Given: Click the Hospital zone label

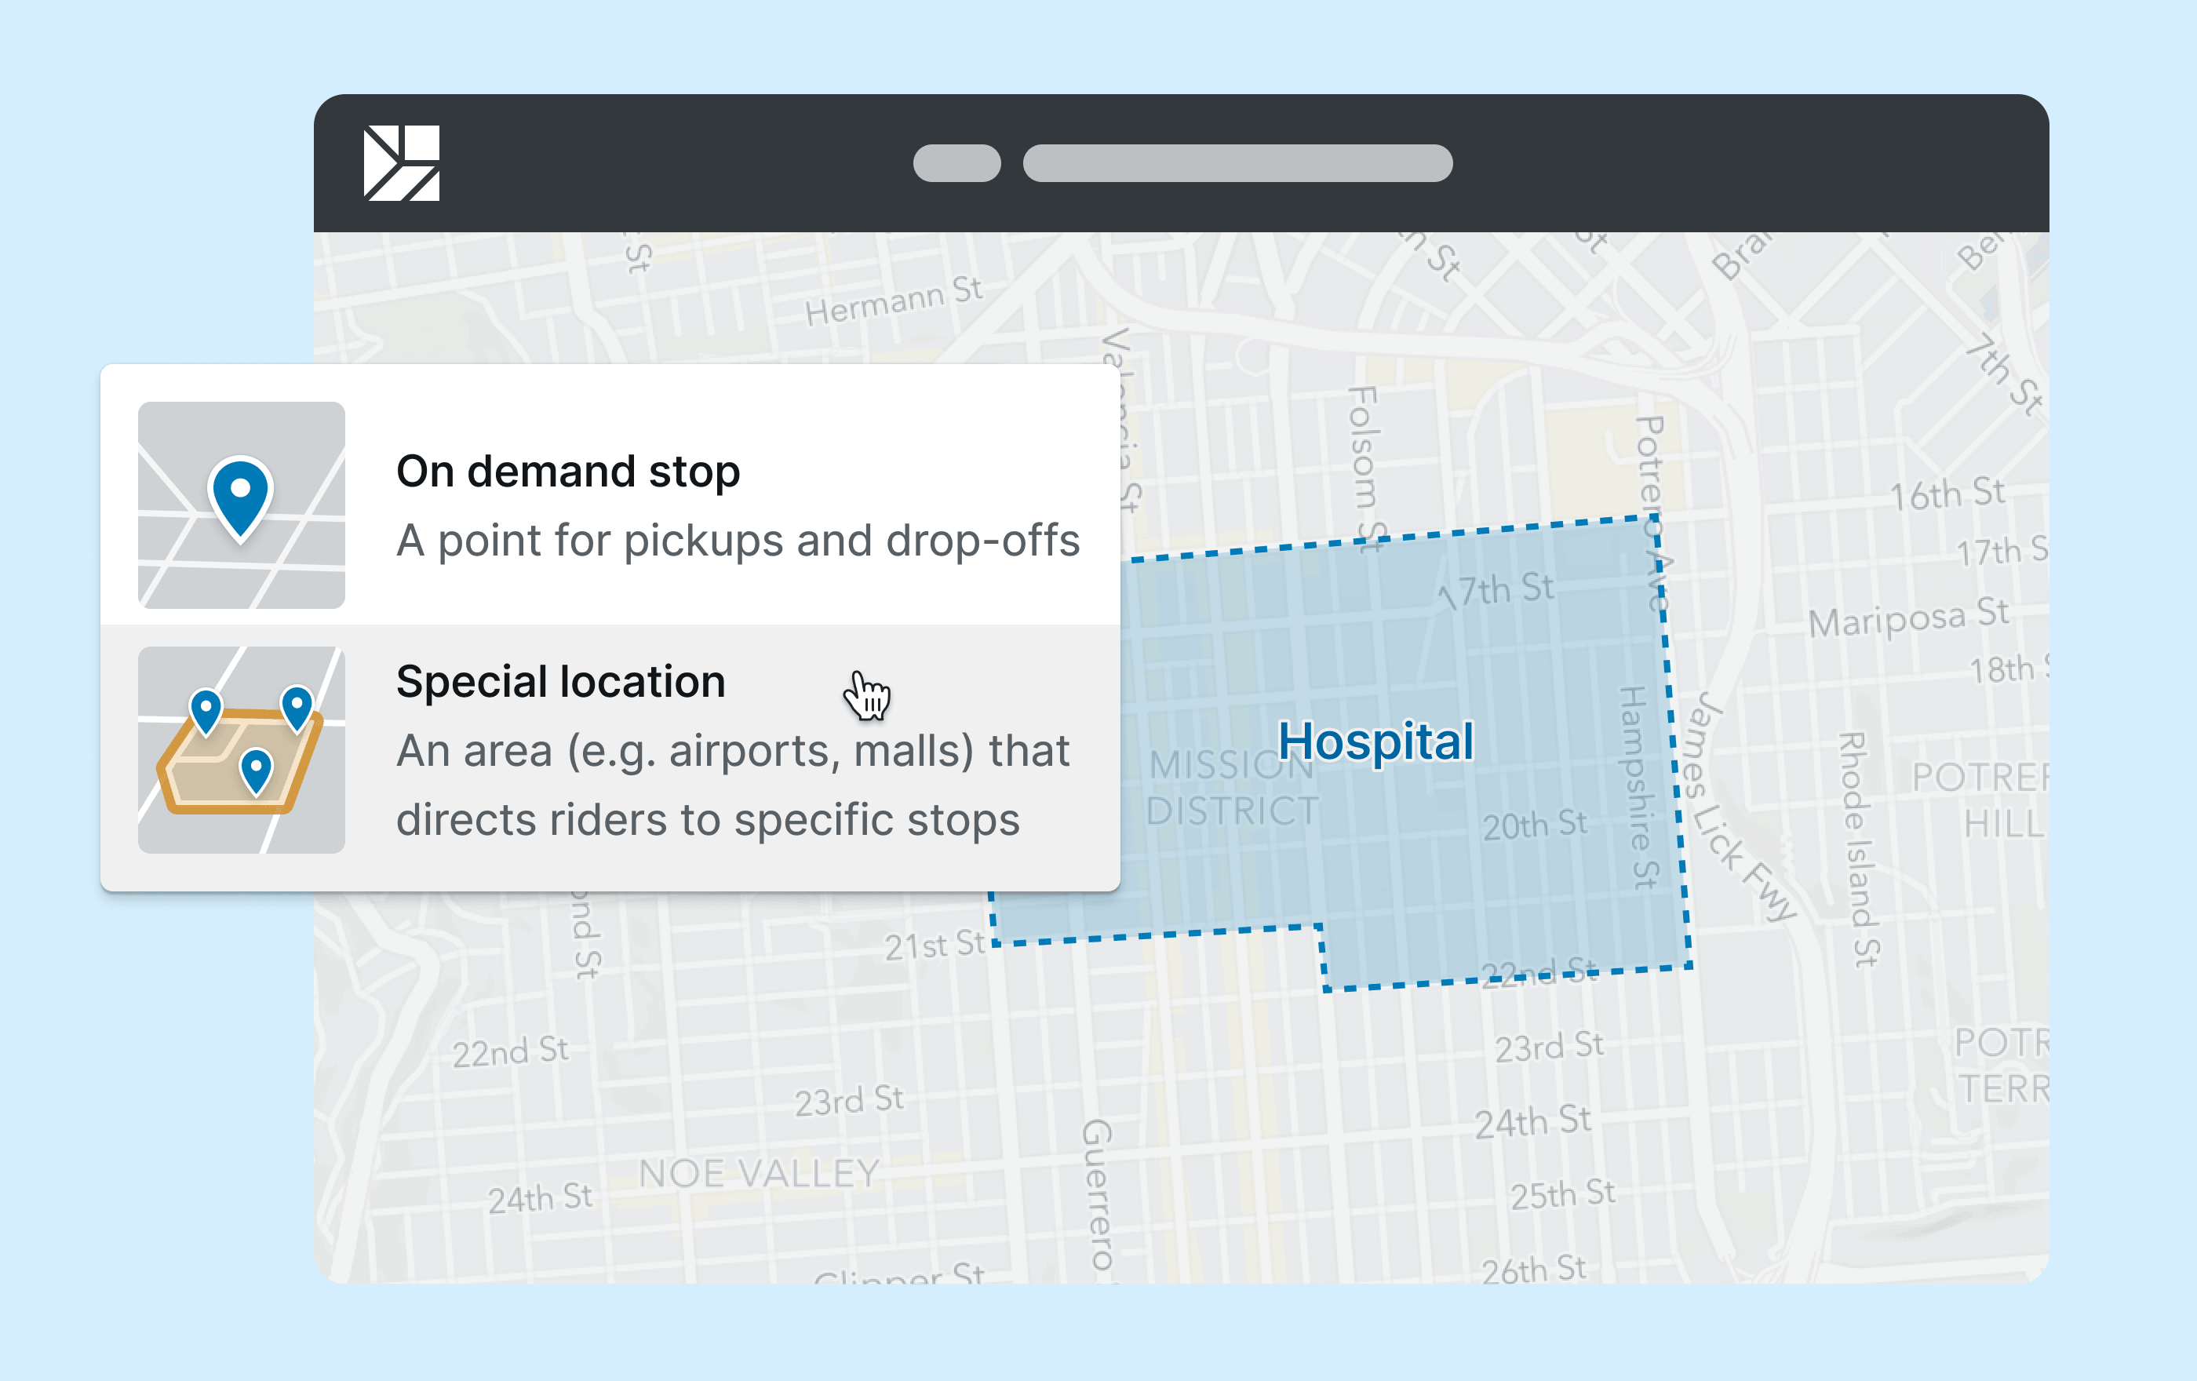Looking at the screenshot, I should click(x=1375, y=741).
